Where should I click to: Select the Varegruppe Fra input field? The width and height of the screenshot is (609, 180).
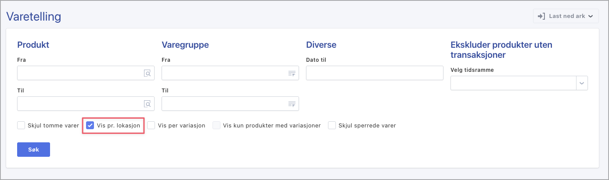pyautogui.click(x=224, y=73)
